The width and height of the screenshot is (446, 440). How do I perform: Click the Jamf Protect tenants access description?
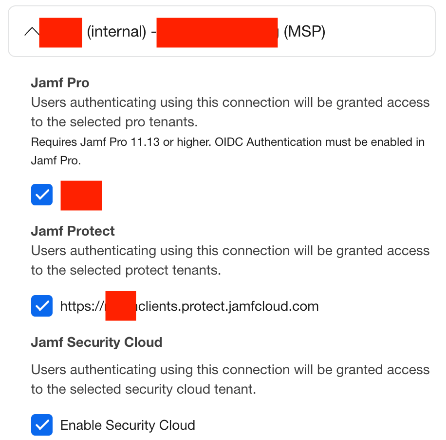230,260
